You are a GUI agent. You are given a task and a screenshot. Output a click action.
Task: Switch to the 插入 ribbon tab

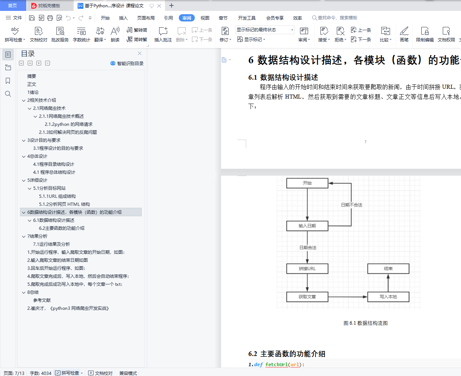point(123,18)
